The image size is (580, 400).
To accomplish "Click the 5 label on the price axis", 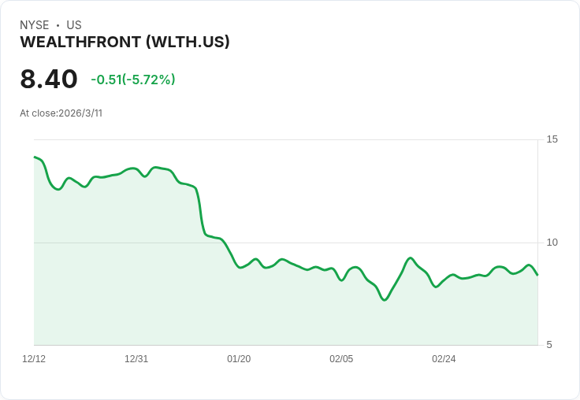I will tap(549, 345).
